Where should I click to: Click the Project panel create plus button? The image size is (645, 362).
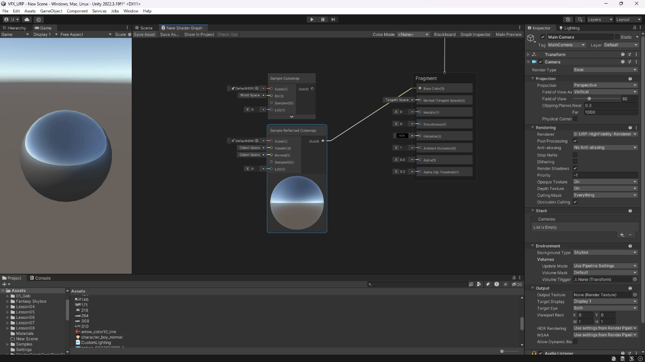point(6,284)
